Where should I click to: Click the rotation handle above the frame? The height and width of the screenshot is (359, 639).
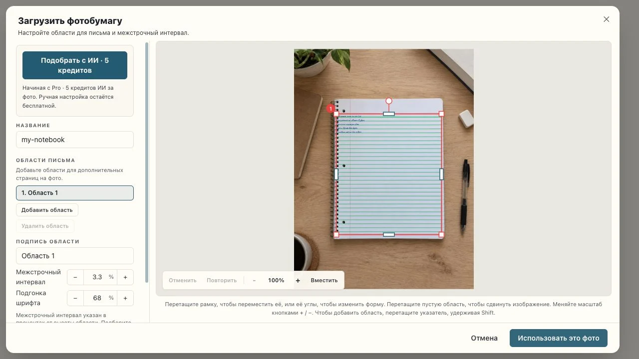pyautogui.click(x=389, y=101)
